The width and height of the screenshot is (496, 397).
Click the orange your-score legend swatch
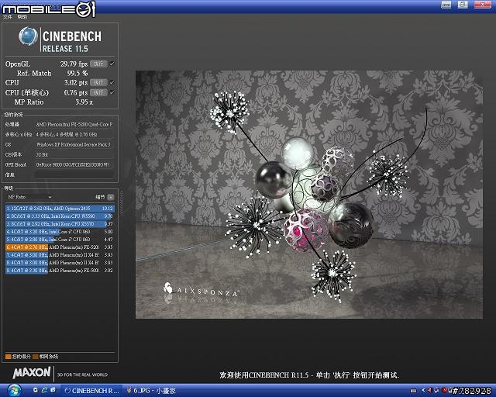coord(9,357)
